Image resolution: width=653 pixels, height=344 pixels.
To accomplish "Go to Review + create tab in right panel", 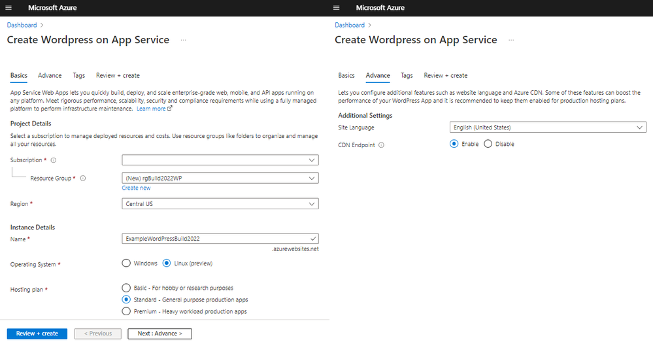I will pos(446,75).
